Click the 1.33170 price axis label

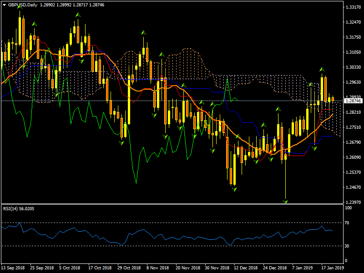point(353,7)
